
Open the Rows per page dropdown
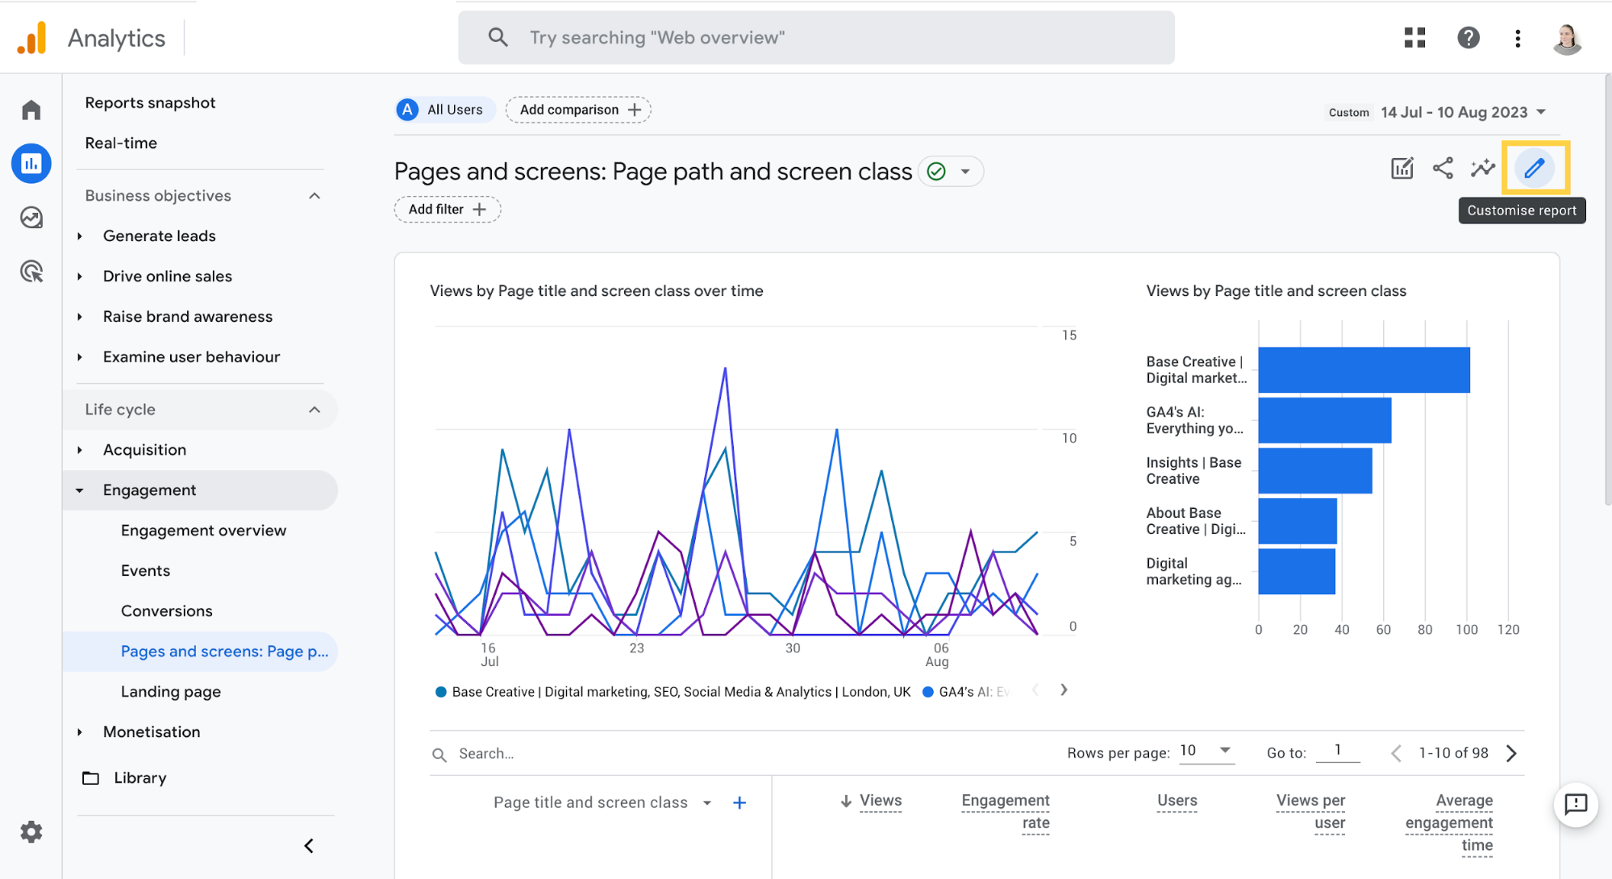tap(1206, 751)
